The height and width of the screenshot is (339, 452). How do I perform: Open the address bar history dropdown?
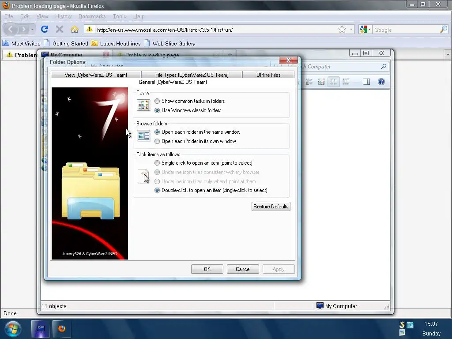(351, 30)
